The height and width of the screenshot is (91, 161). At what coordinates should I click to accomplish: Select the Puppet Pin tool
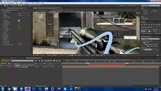[39, 6]
